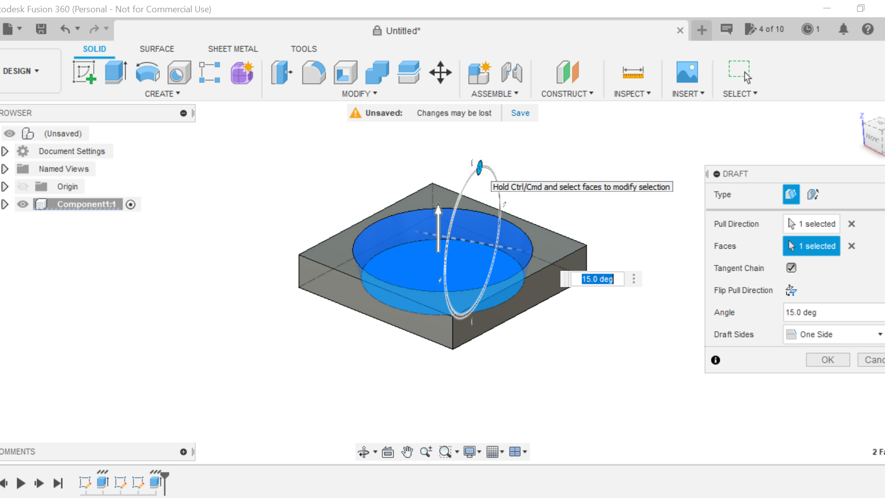Select the Move/Copy tool
Screen dimensions: 885x498
(440, 72)
